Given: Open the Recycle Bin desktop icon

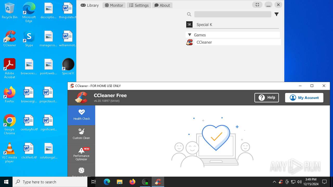Looking at the screenshot, I should tap(10, 11).
